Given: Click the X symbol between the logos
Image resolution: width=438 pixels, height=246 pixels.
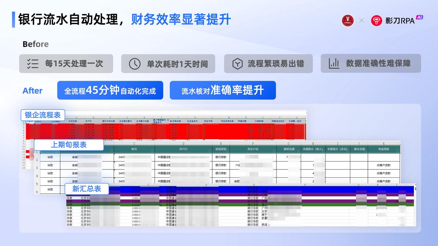Looking at the screenshot, I should [362, 20].
